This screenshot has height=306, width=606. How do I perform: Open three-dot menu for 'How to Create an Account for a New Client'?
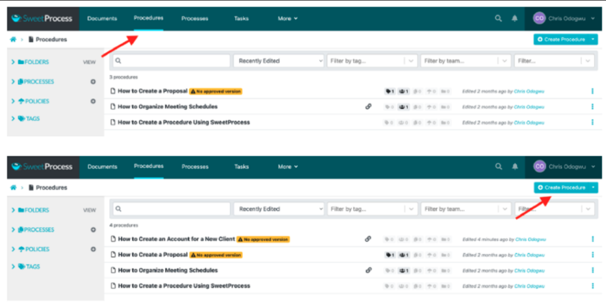[x=592, y=239]
